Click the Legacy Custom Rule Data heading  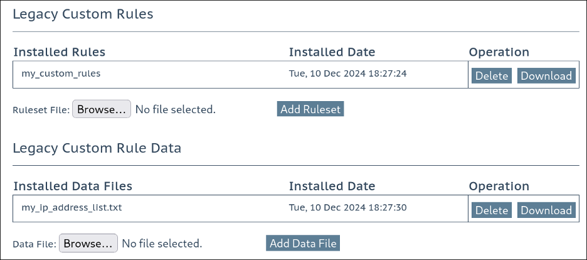point(97,149)
